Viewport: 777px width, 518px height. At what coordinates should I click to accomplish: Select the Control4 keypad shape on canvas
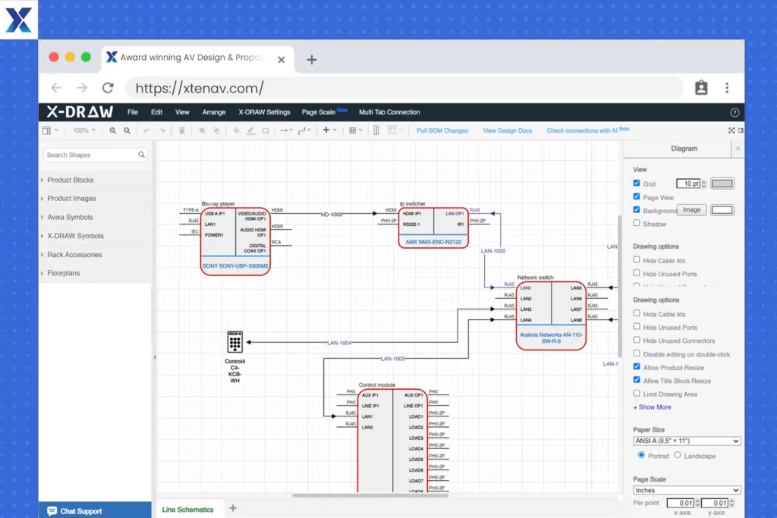[x=234, y=342]
